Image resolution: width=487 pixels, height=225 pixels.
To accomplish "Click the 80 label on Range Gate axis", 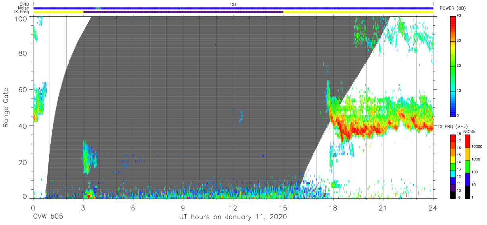I will [23, 53].
